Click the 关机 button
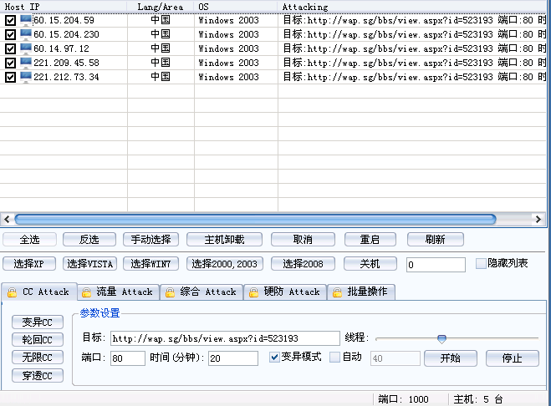 click(x=370, y=264)
